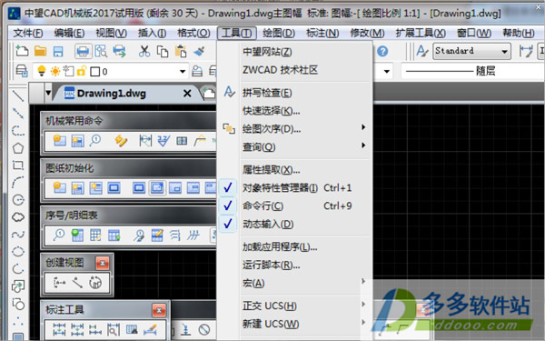This screenshot has height=341, width=545.
Task: Click the blue help question mark icon
Action: 382,52
